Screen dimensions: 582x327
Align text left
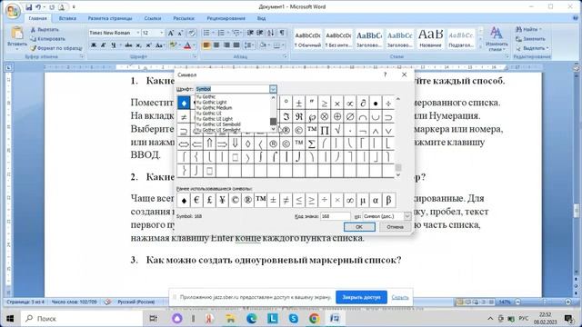coord(206,45)
